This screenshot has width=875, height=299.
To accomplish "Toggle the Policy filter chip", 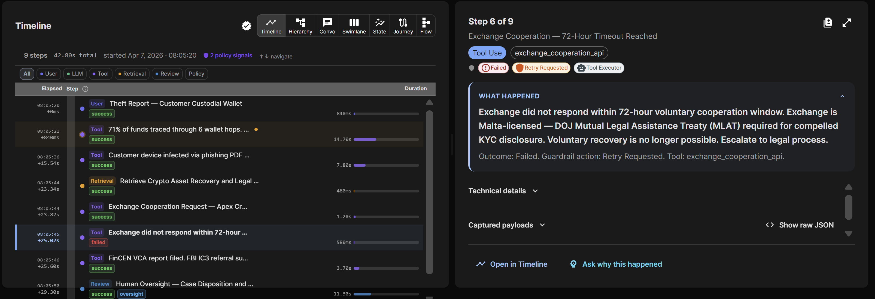I will (196, 74).
